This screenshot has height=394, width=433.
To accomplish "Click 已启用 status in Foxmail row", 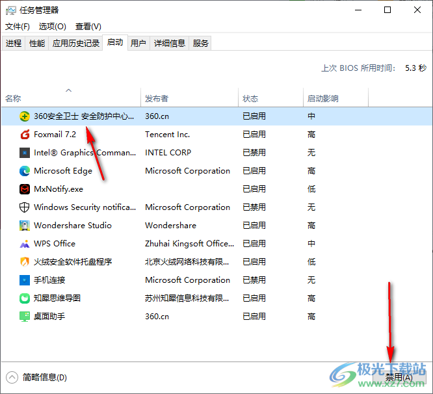I will (254, 135).
